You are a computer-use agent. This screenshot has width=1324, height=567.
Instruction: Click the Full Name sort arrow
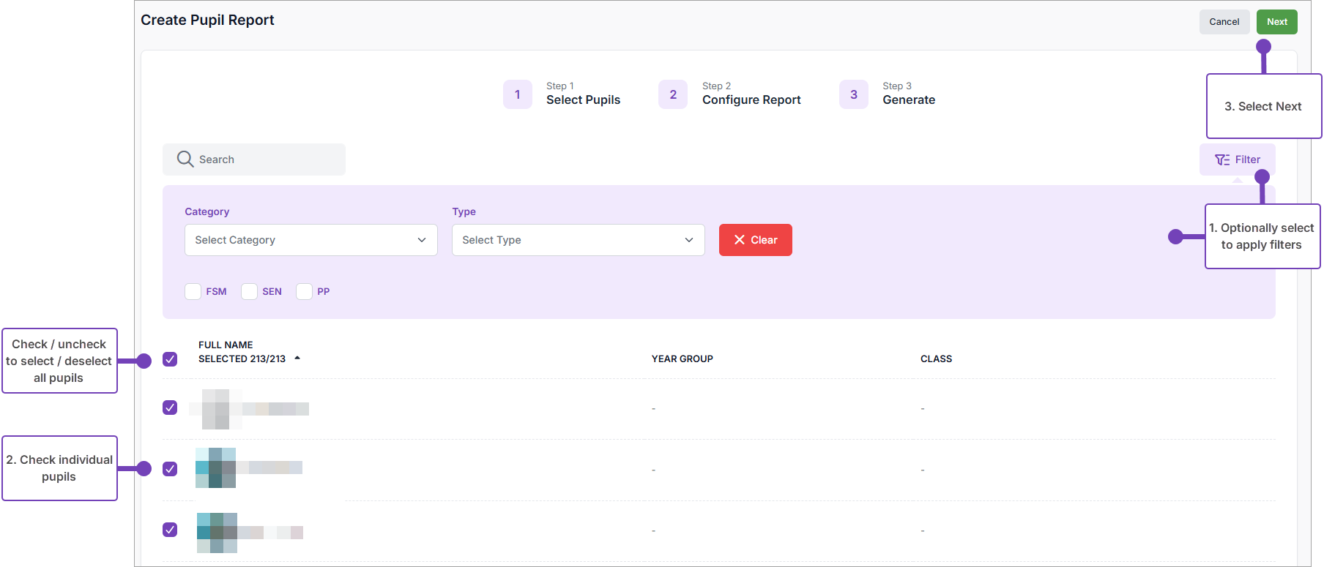[297, 358]
